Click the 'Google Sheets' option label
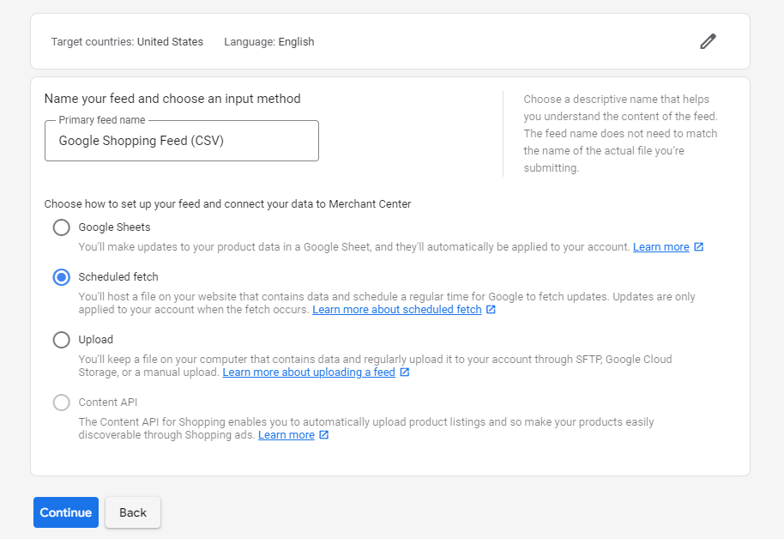This screenshot has width=784, height=539. tap(114, 227)
